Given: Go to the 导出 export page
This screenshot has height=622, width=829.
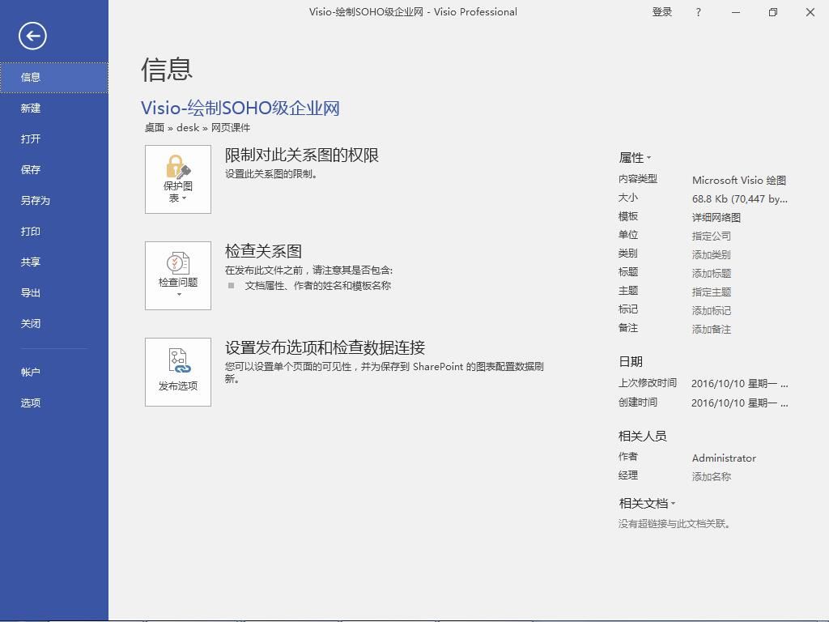Looking at the screenshot, I should coord(54,292).
